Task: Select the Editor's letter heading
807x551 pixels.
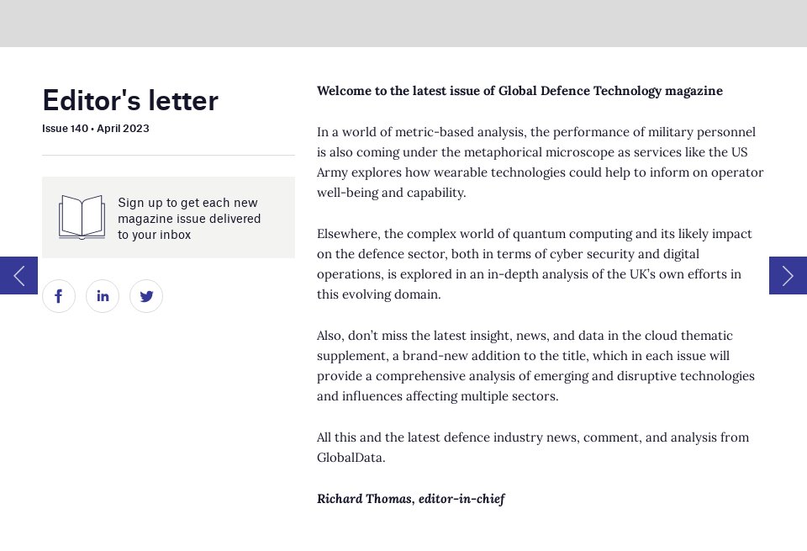Action: click(x=129, y=100)
